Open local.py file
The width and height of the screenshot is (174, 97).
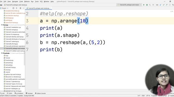(x=8, y=70)
